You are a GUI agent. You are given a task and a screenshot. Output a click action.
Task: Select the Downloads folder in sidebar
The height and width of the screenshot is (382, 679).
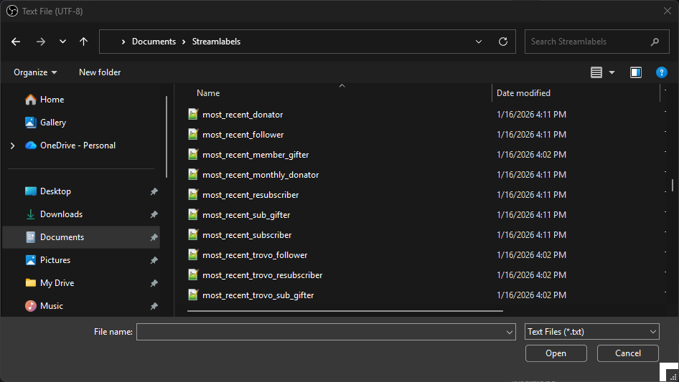click(61, 214)
